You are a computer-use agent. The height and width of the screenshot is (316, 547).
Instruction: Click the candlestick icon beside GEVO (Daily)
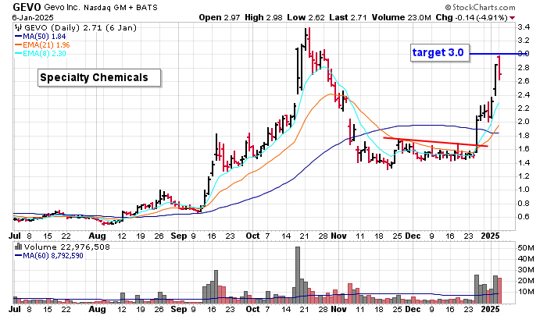[x=18, y=28]
